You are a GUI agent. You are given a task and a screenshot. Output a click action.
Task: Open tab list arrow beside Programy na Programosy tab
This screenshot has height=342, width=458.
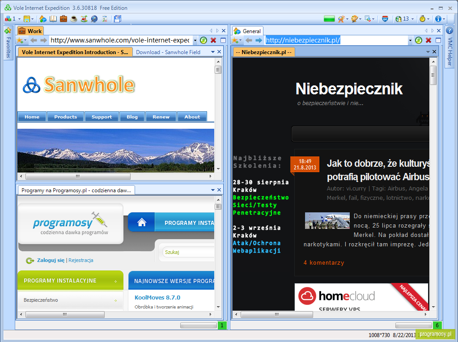point(212,190)
